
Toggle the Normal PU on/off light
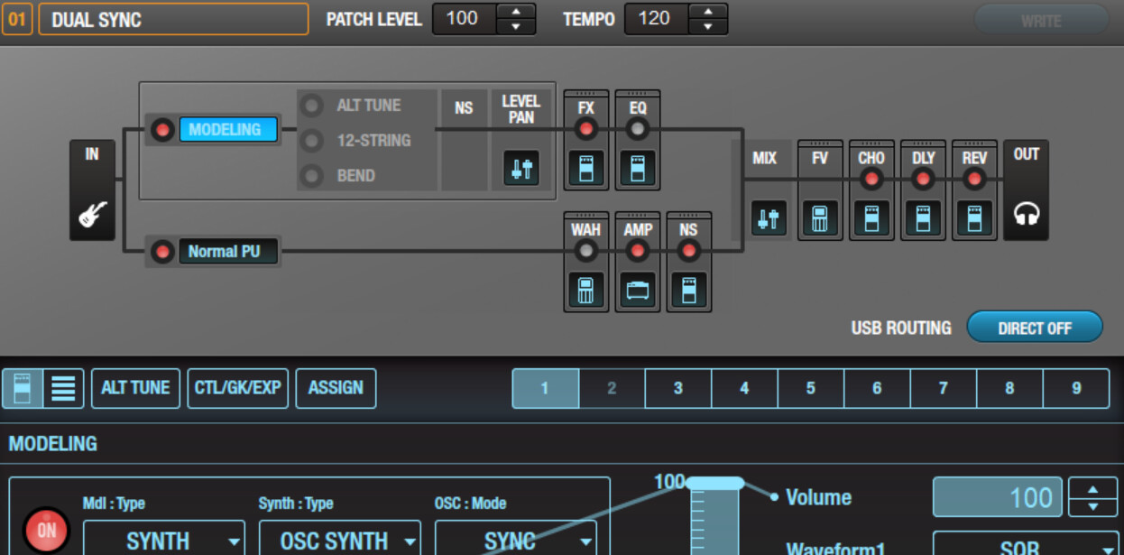click(162, 252)
